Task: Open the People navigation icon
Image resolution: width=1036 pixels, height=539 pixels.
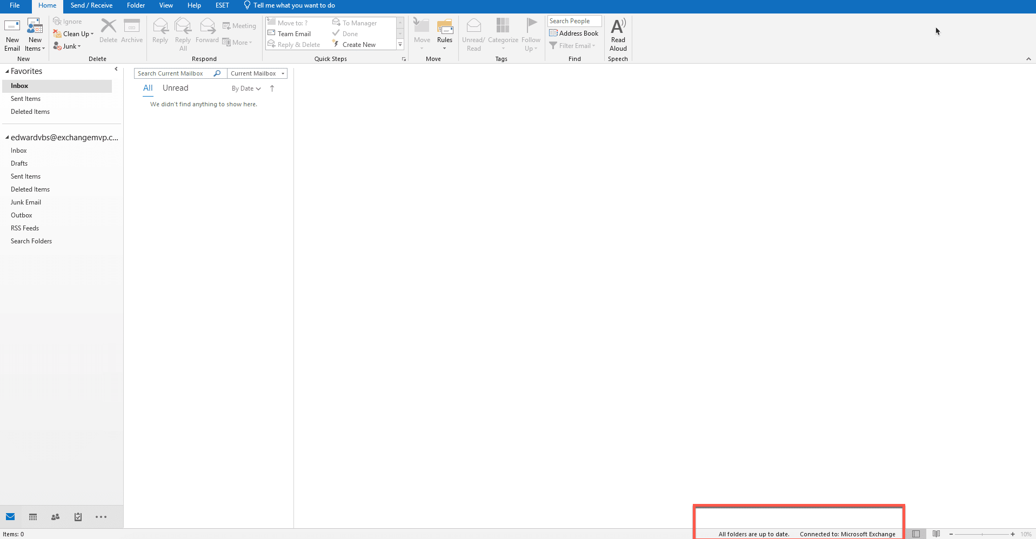Action: tap(55, 516)
